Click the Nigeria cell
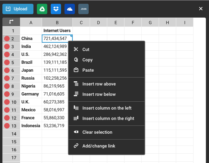The width and height of the screenshot is (209, 163). [31, 86]
